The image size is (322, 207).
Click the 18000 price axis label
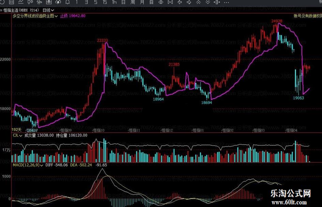[5, 109]
